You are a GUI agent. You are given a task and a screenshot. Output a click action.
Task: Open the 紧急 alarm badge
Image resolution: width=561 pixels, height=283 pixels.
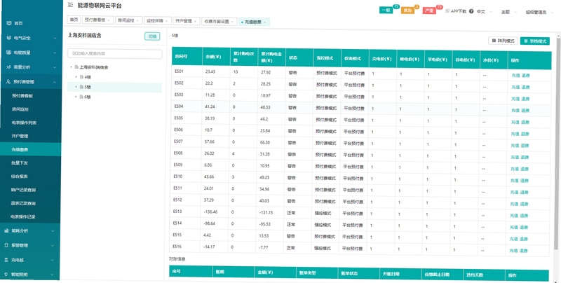click(x=407, y=11)
